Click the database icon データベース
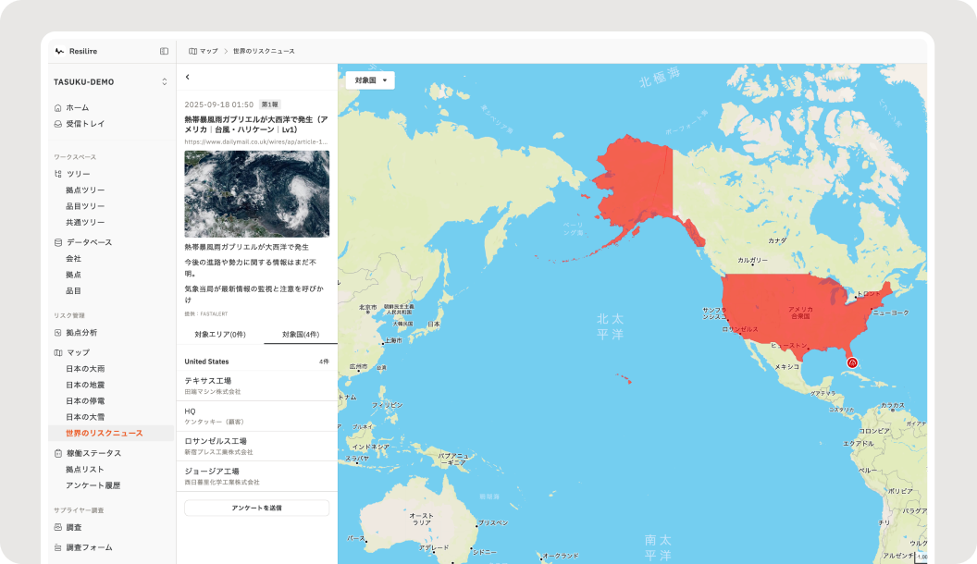 coord(58,242)
